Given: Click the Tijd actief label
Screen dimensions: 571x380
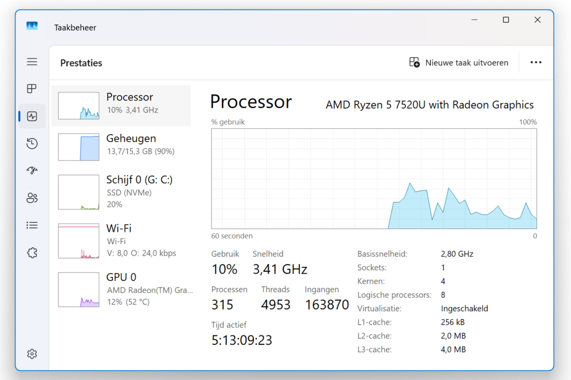Looking at the screenshot, I should click(229, 325).
